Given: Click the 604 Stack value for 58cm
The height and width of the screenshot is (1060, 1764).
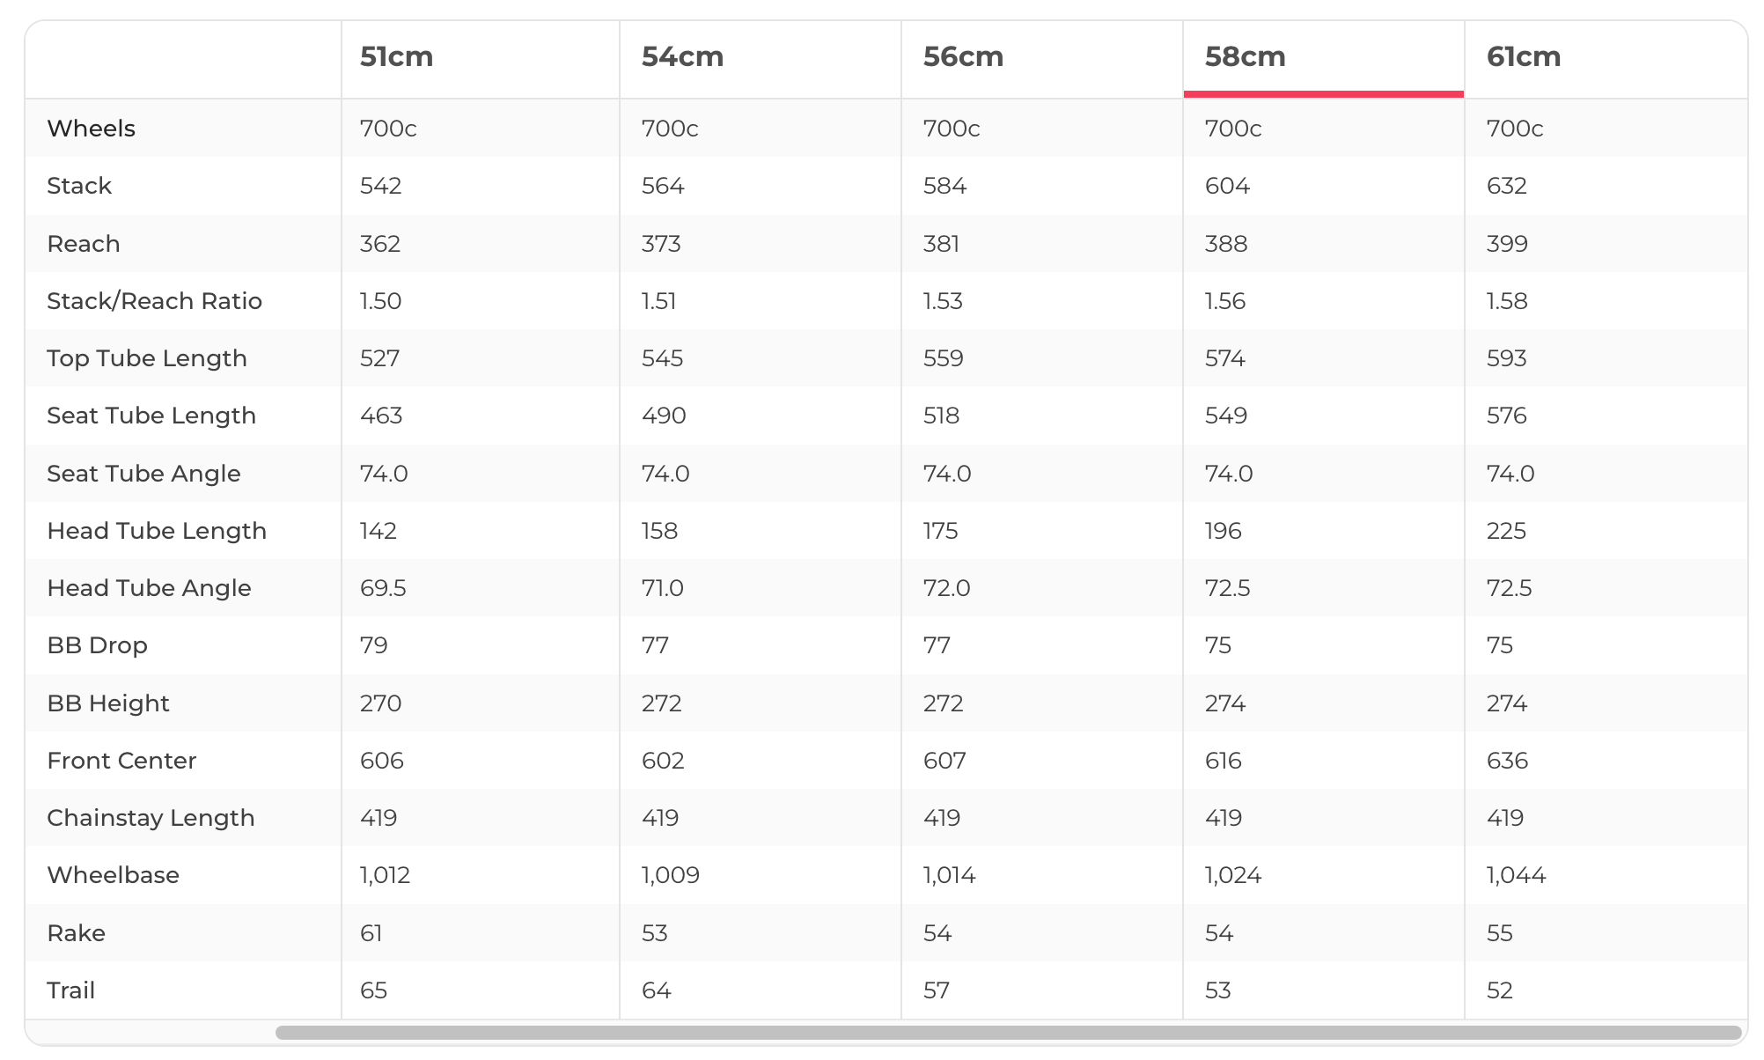Looking at the screenshot, I should 1227,186.
